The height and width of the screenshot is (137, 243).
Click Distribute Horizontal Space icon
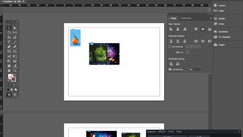coord(178,64)
